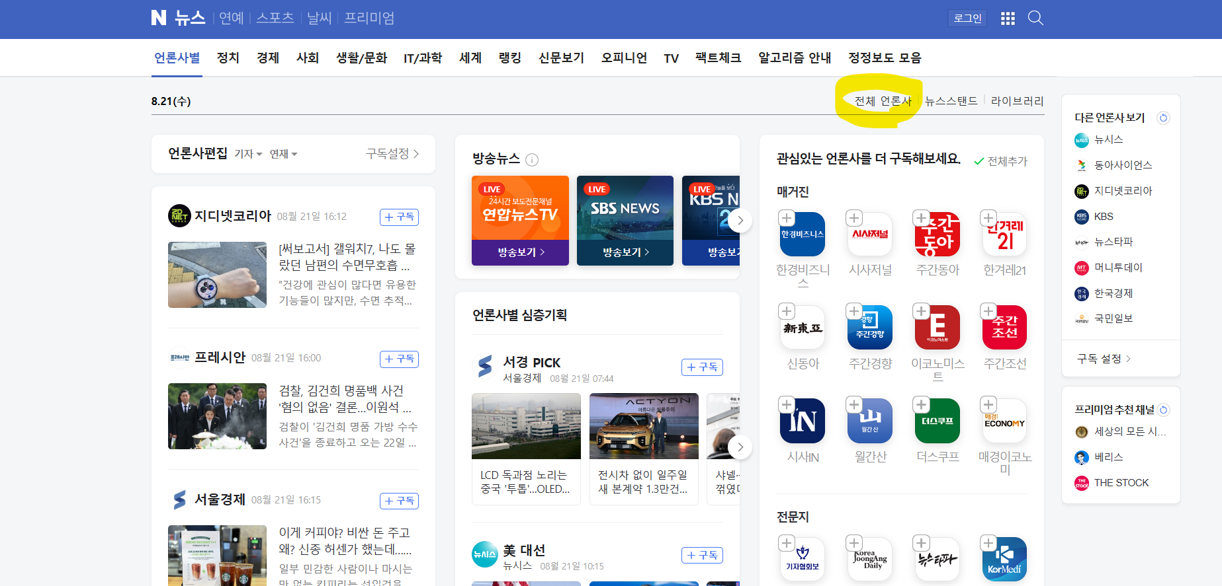Open the 이코노미스트 magazine icon
The height and width of the screenshot is (586, 1222).
pos(938,328)
